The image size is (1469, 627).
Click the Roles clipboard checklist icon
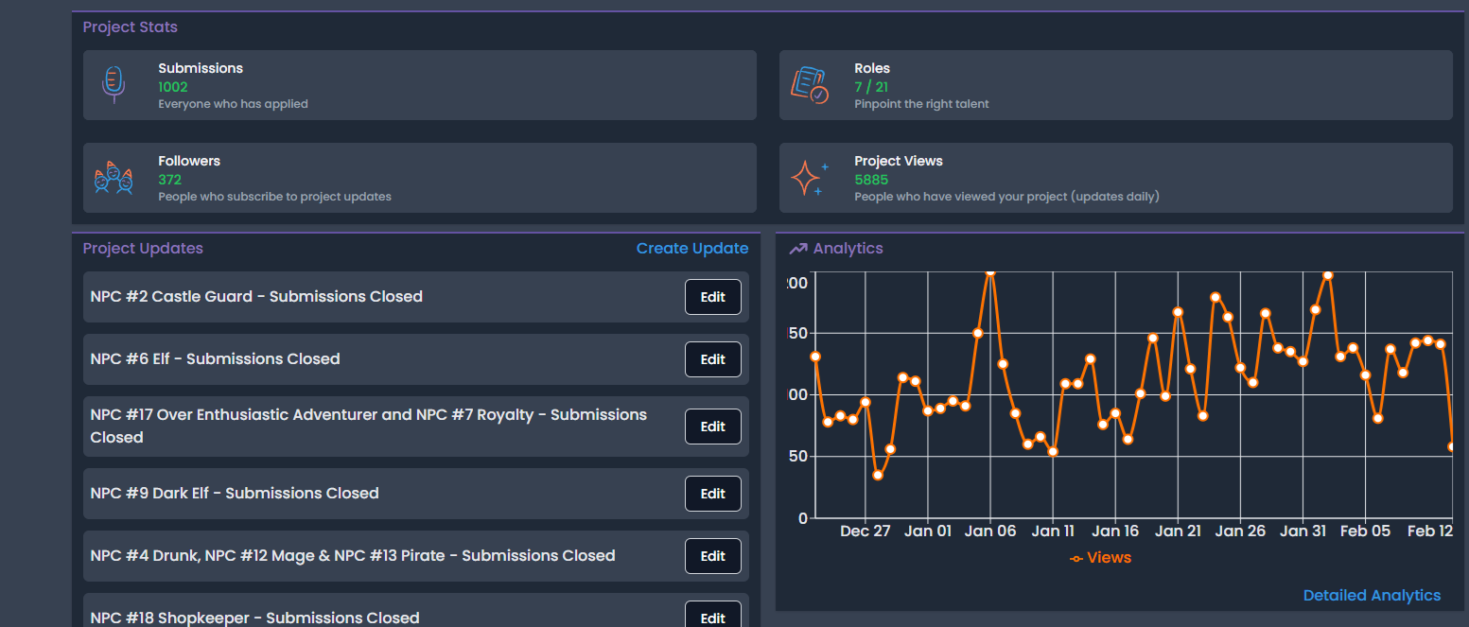[809, 84]
